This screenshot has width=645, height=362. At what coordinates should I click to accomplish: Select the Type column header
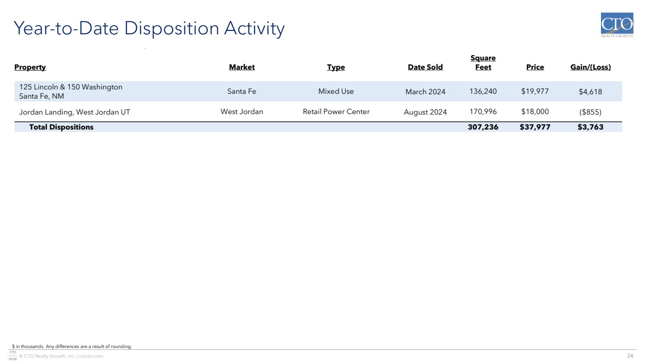336,67
